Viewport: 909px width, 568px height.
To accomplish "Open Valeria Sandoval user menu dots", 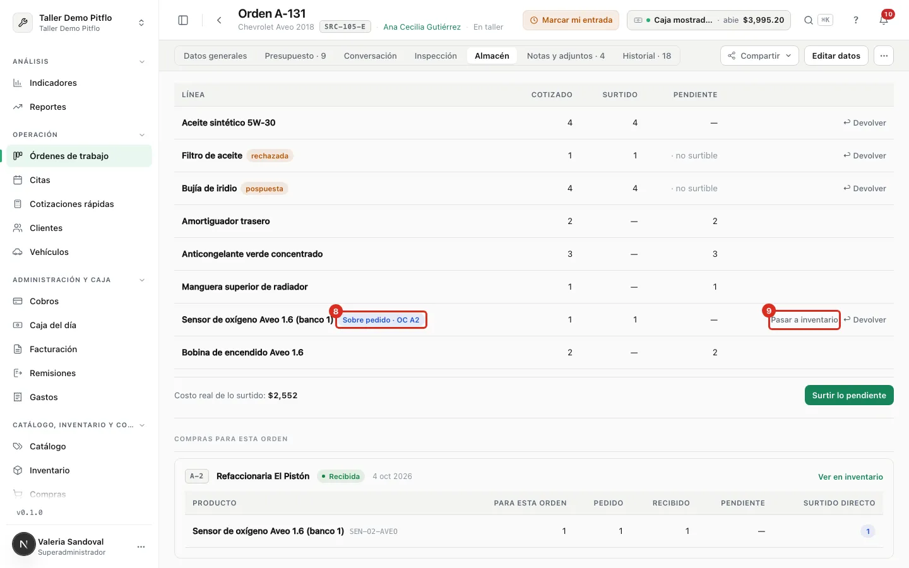I will pyautogui.click(x=141, y=547).
